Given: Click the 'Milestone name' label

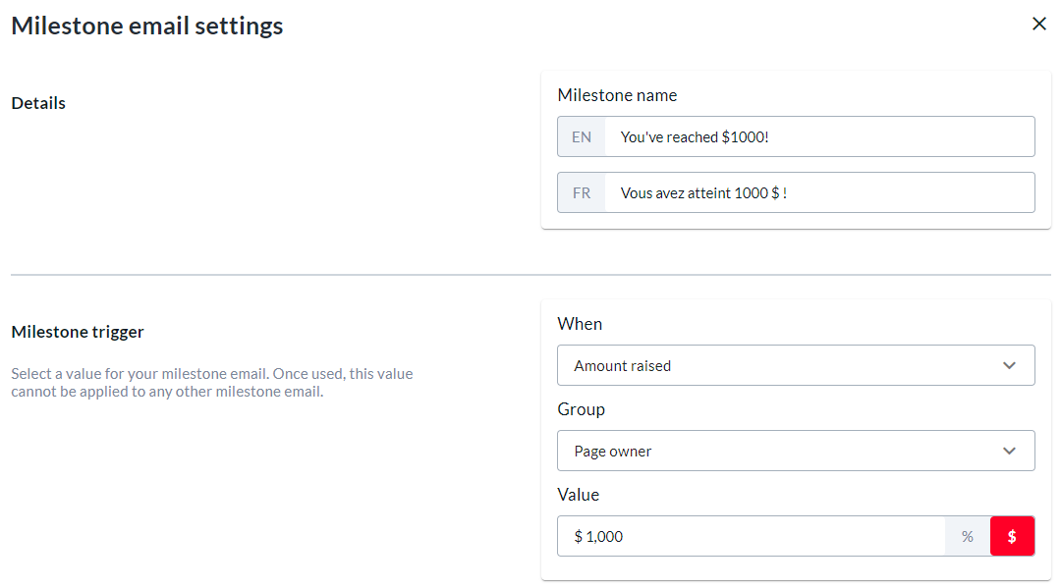Looking at the screenshot, I should 617,95.
